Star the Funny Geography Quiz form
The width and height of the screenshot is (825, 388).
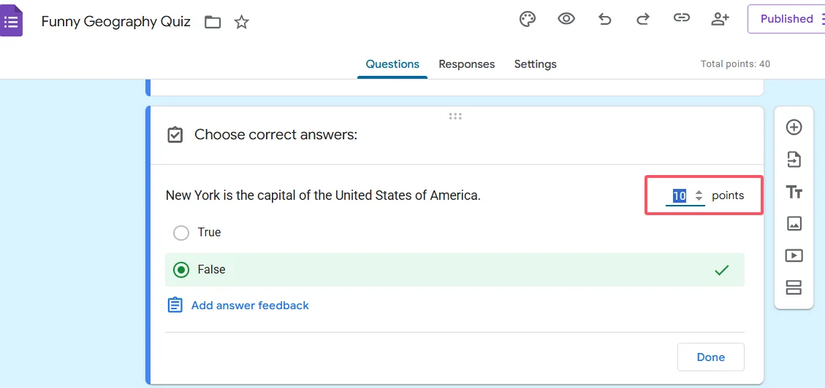pyautogui.click(x=242, y=23)
